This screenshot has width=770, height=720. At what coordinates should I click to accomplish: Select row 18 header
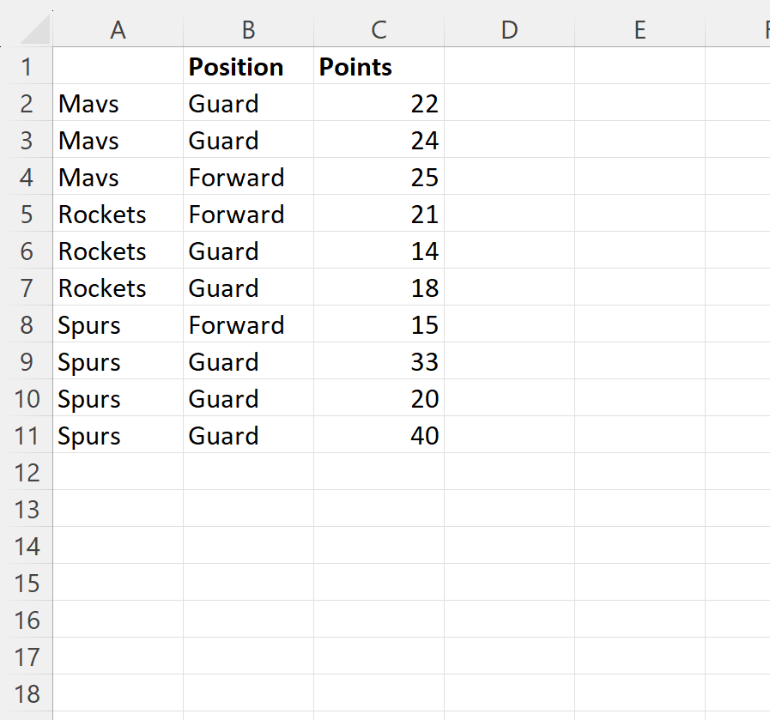[x=27, y=693]
